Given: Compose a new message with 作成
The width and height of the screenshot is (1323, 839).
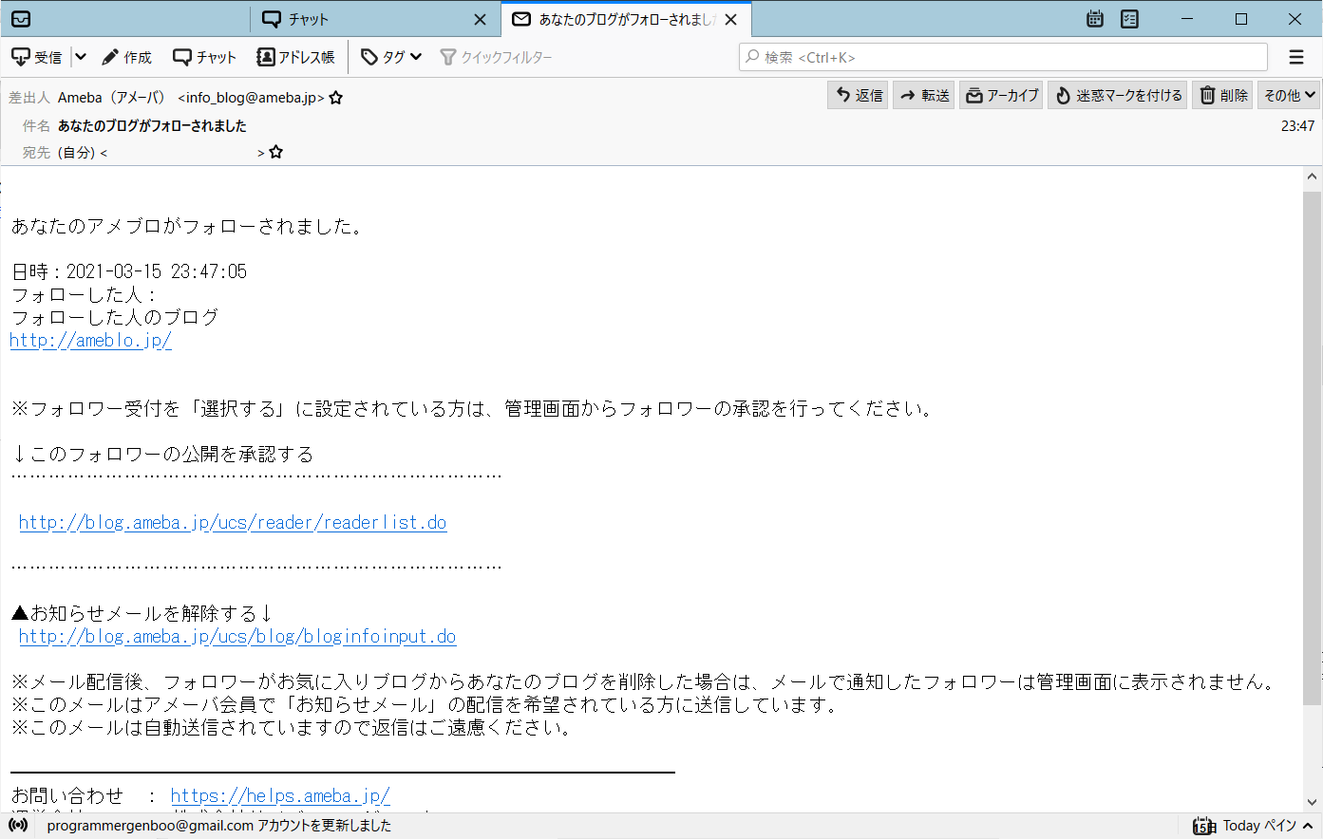Looking at the screenshot, I should pyautogui.click(x=126, y=57).
